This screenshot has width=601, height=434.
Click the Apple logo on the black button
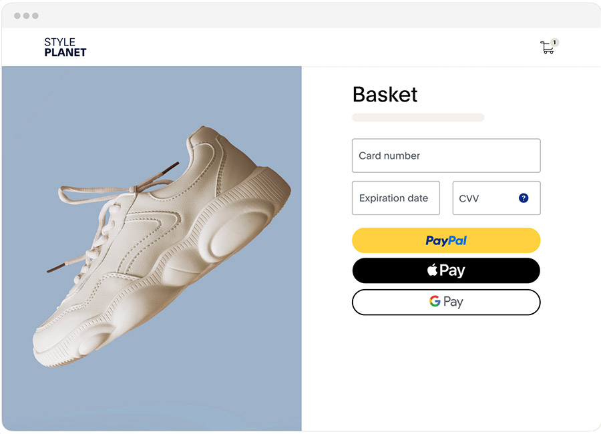click(x=433, y=270)
